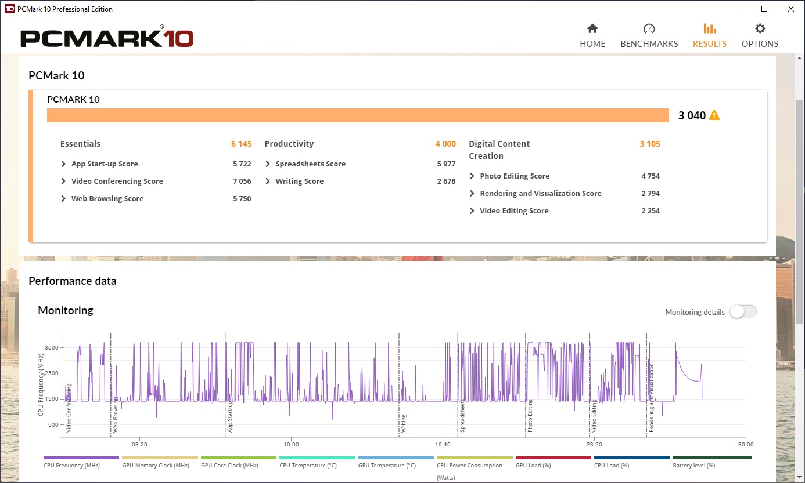Click the orange PCMark 10 score bar
Screen dimensions: 805x483
[x=358, y=115]
